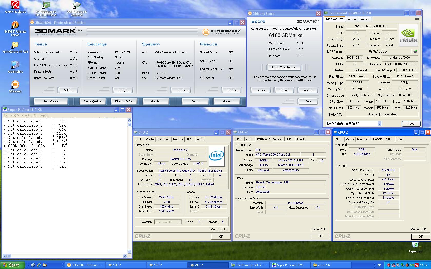Click the Super PI vertical scrollbar down arrow
This screenshot has height=269, width=431.
[129, 251]
